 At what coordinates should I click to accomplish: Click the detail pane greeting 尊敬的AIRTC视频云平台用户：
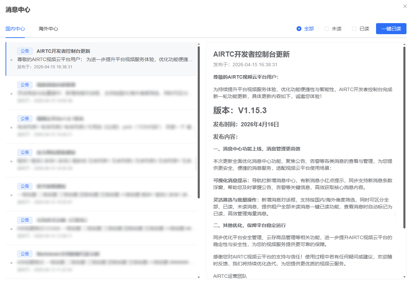[x=246, y=77]
